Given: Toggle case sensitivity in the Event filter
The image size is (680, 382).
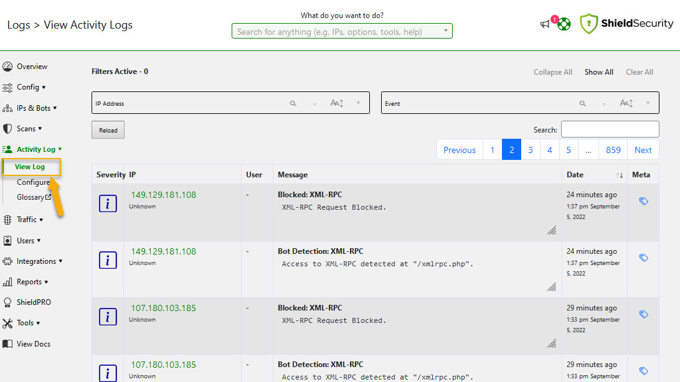Looking at the screenshot, I should tap(626, 103).
